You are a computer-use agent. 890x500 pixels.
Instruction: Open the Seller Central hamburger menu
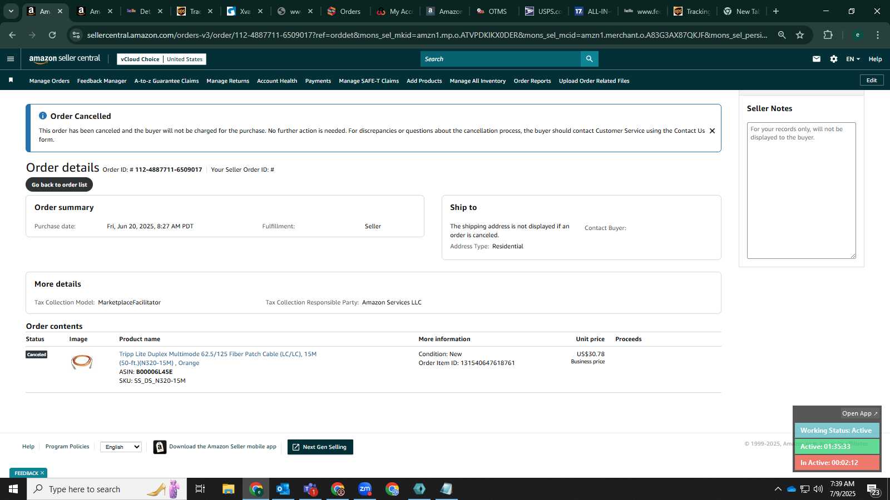click(x=11, y=59)
